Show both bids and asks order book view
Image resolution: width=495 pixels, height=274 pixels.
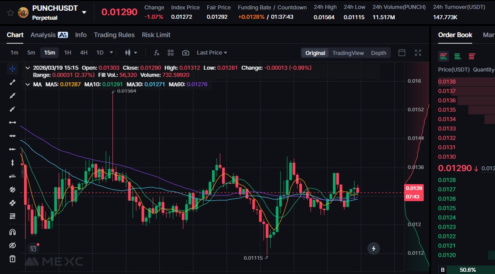pyautogui.click(x=444, y=56)
